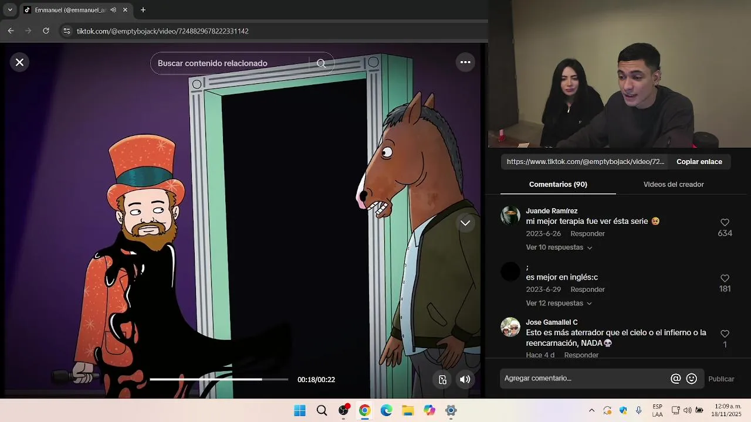The width and height of the screenshot is (751, 422).
Task: Open site information icon in address bar
Action: click(x=66, y=31)
